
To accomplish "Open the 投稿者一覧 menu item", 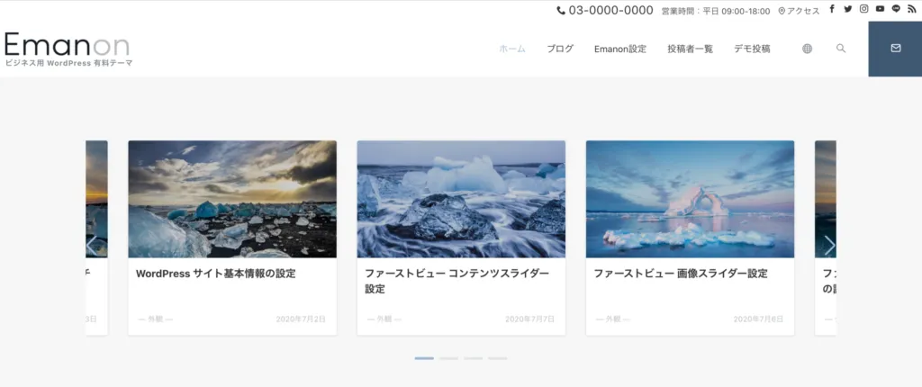I will tap(690, 49).
